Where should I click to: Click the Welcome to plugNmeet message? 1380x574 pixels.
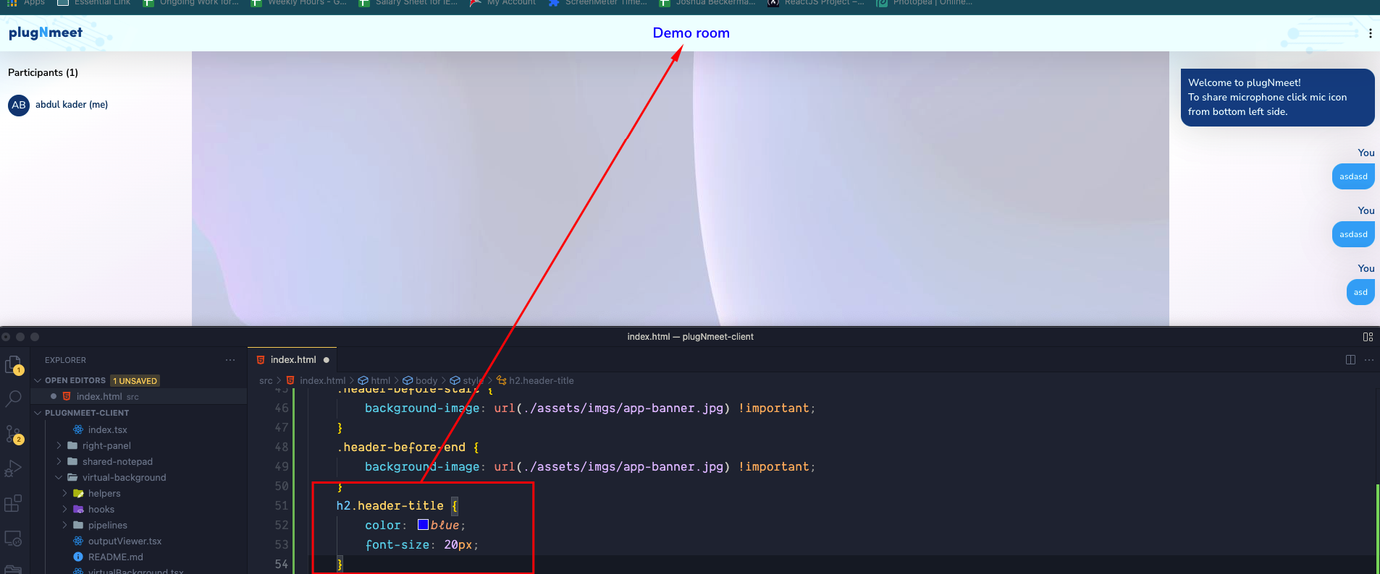pos(1277,98)
